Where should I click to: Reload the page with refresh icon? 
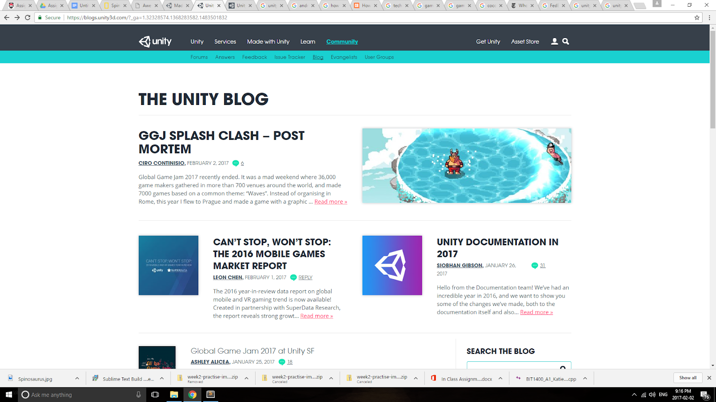(28, 17)
